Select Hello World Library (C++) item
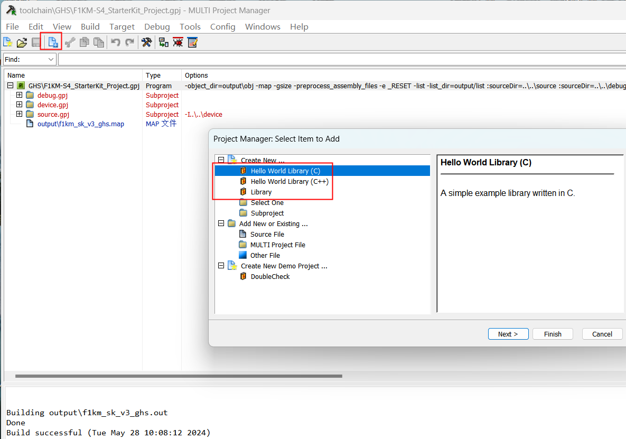The height and width of the screenshot is (439, 626). point(289,181)
